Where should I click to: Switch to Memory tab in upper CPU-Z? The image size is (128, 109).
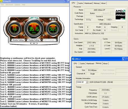(x=97, y=3)
